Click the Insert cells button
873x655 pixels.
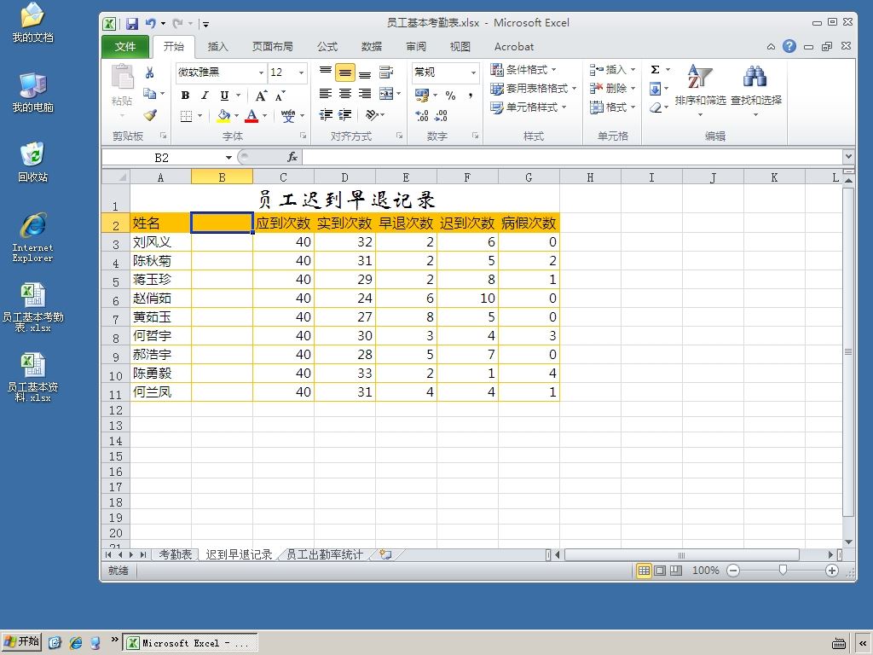click(x=612, y=70)
